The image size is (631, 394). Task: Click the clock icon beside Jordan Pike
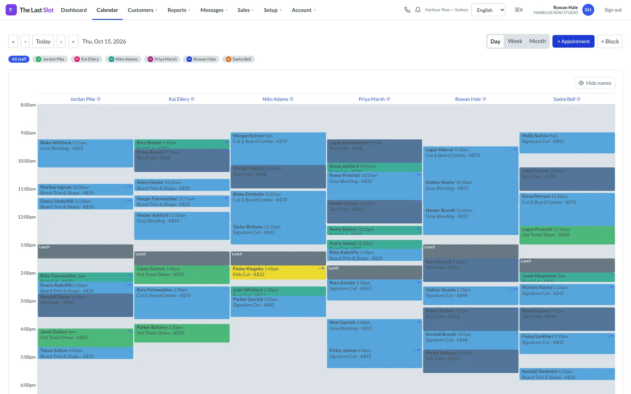(99, 99)
